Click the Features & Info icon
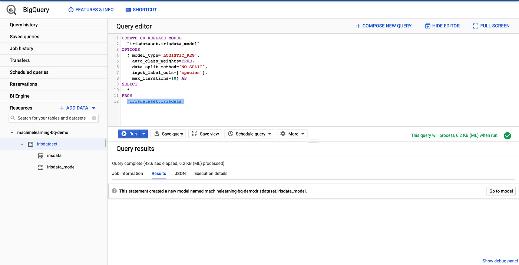519x265 pixels. pyautogui.click(x=71, y=10)
